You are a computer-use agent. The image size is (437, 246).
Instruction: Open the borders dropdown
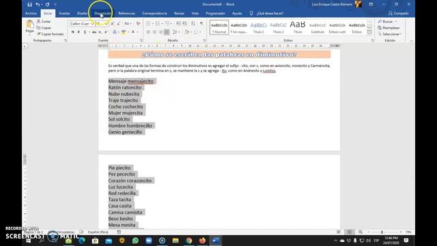200,32
